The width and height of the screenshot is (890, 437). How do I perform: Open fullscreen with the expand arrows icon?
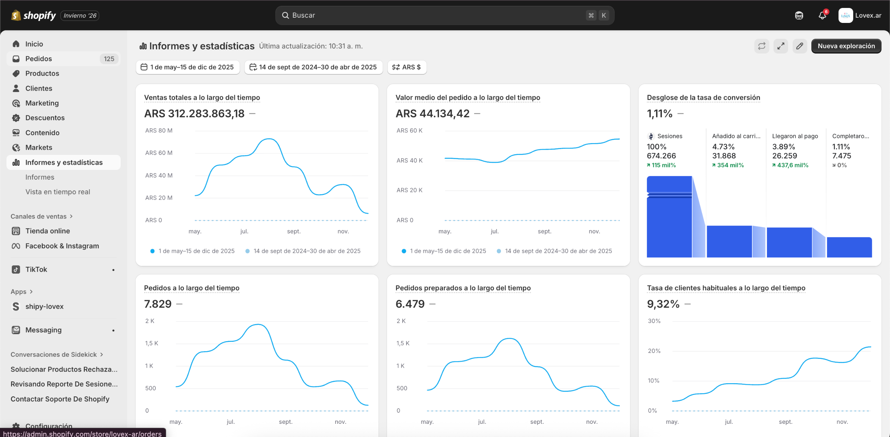[x=780, y=46]
